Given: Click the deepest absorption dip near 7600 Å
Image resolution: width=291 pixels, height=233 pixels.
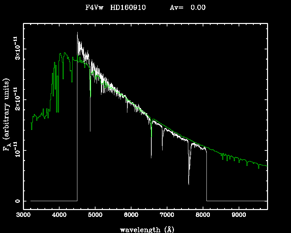Looking at the screenshot, I should pos(189,184).
